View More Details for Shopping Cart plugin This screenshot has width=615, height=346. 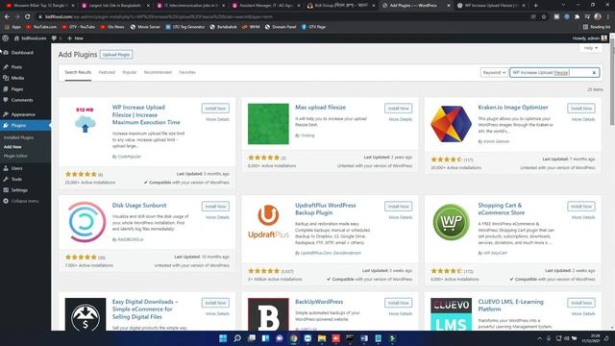[x=583, y=217]
